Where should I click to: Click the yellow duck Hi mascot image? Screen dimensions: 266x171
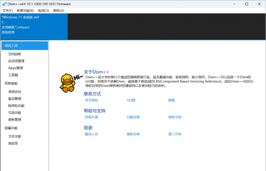point(70,83)
